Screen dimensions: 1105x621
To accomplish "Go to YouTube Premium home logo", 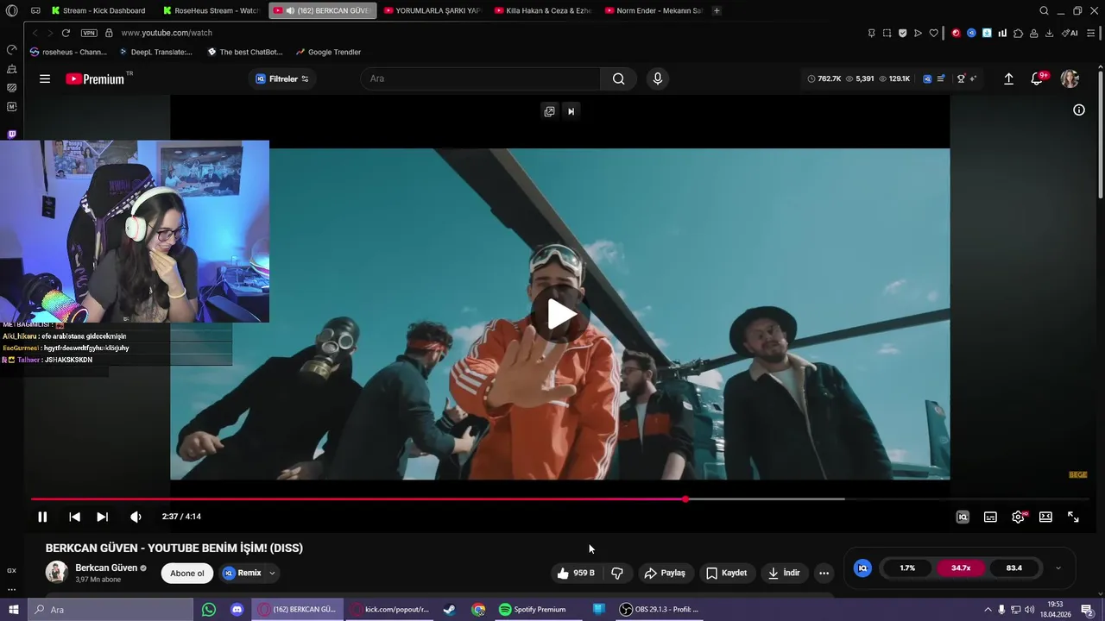I will coord(95,78).
